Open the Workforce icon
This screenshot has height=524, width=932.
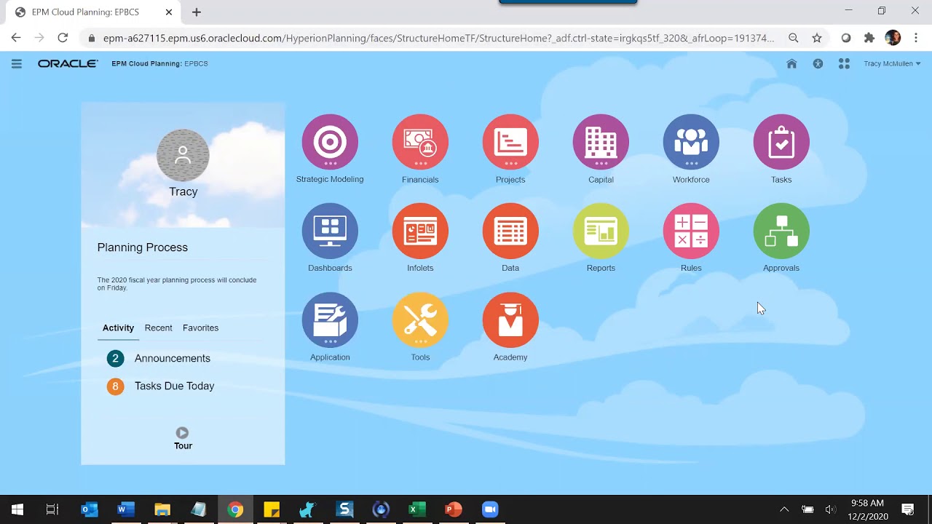click(691, 142)
